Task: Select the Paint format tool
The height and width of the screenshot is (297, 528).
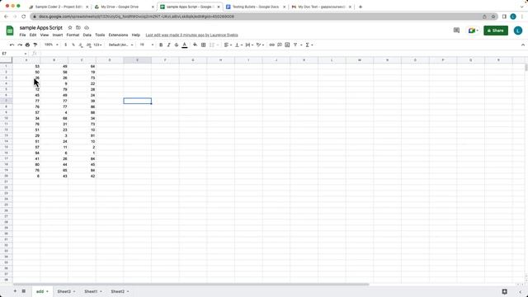Action: point(35,45)
